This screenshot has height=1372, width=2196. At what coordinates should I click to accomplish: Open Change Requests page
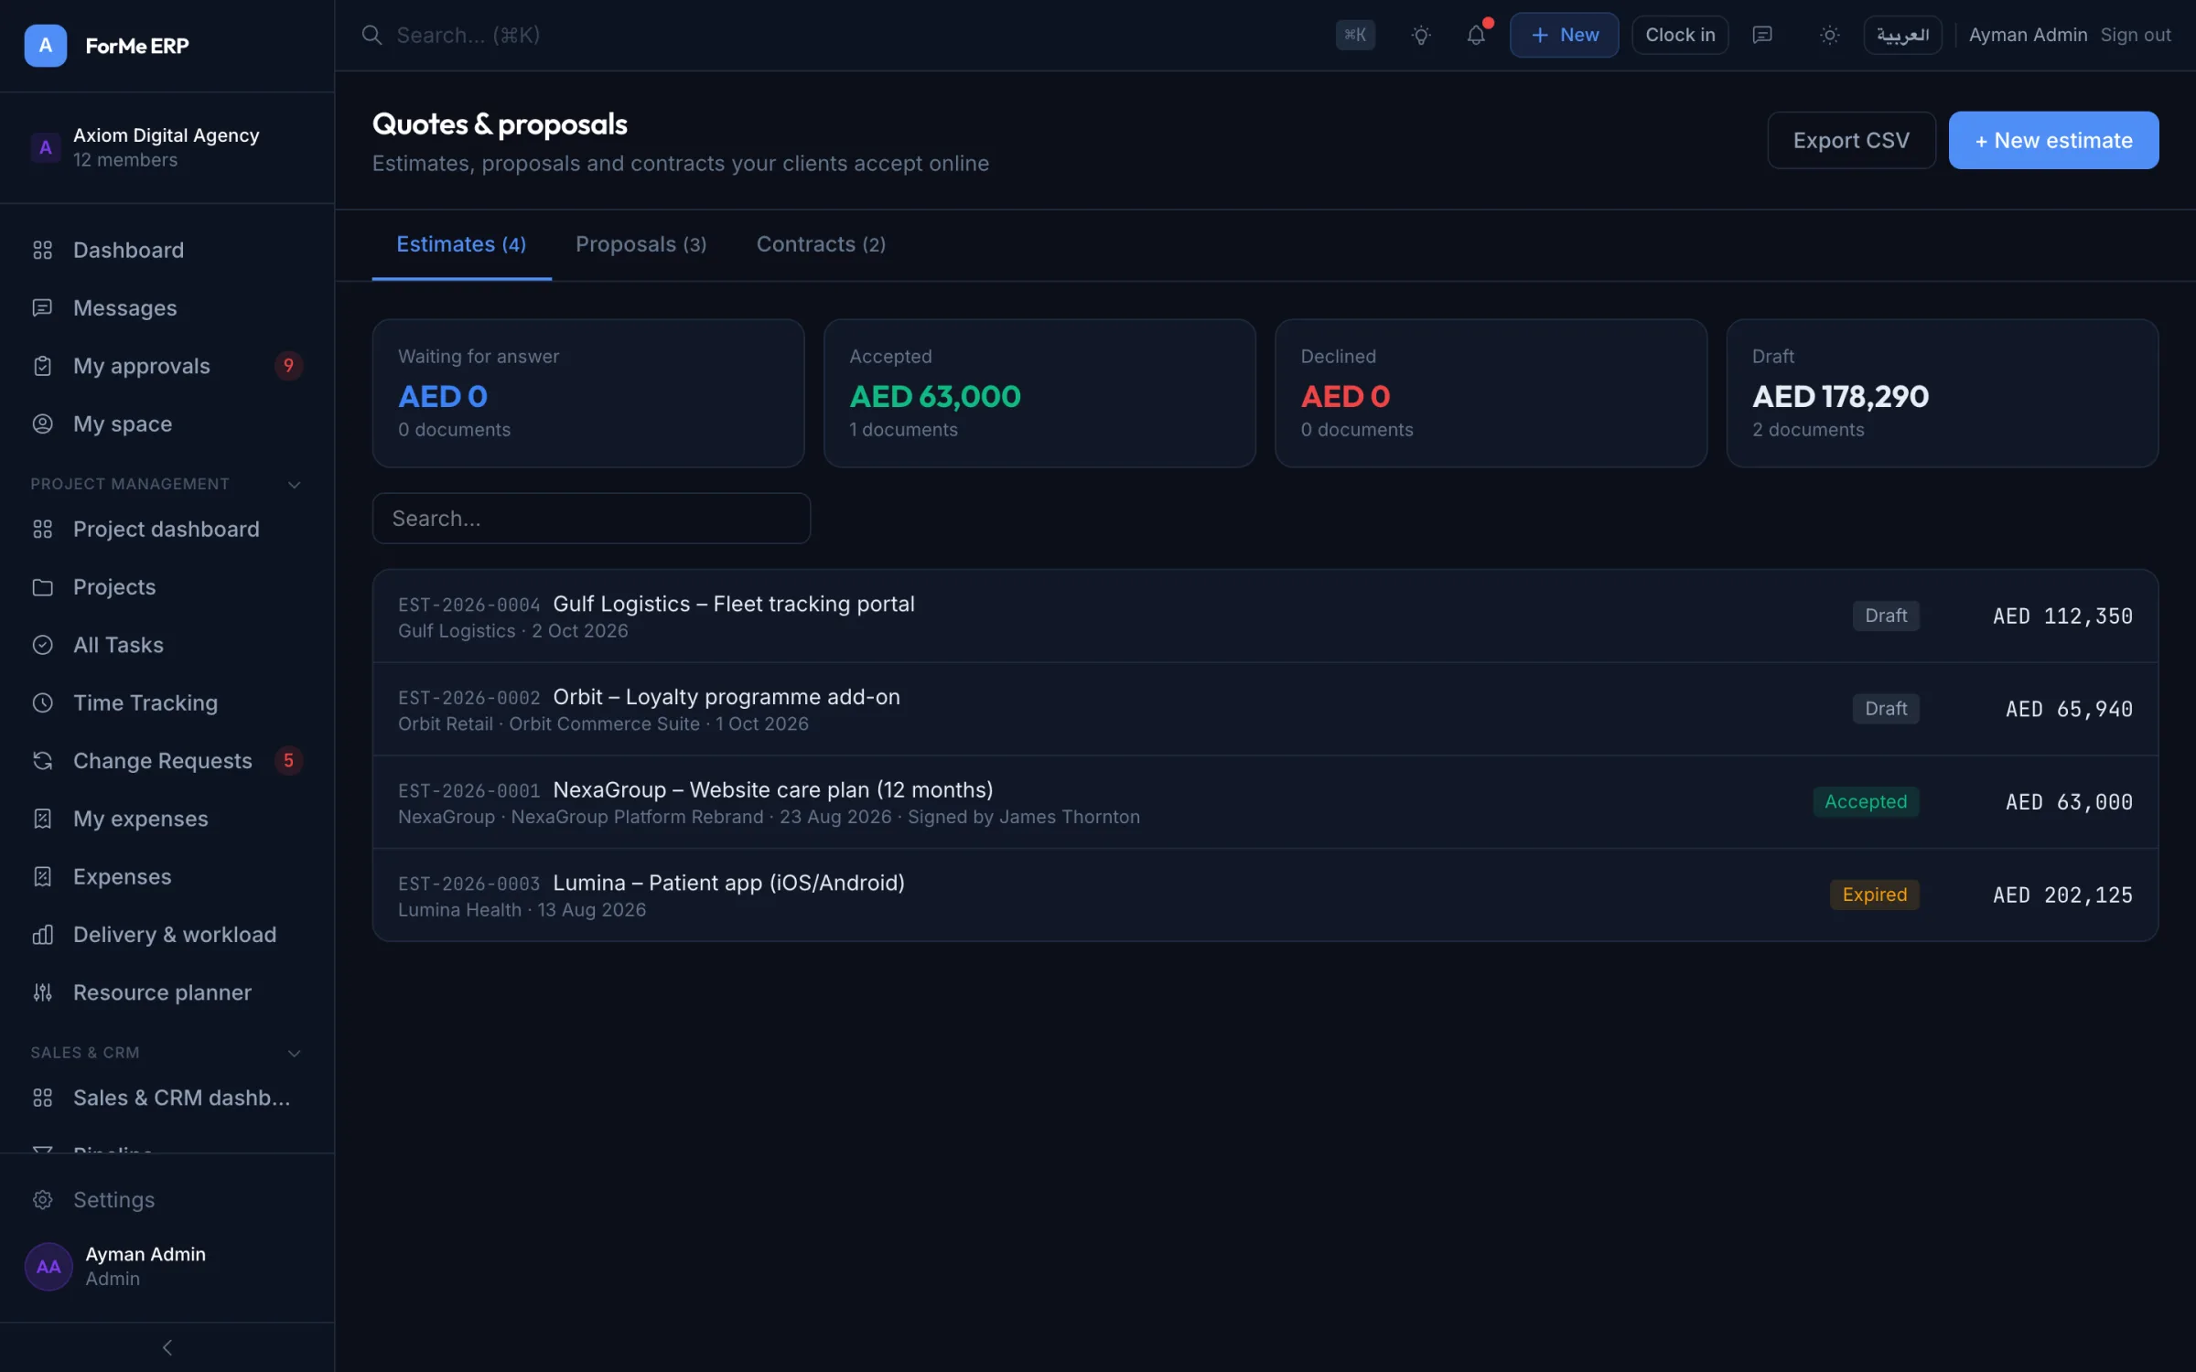[x=167, y=760]
